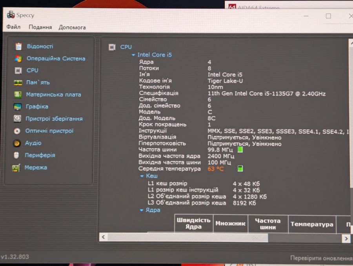Viewport: 353px width, 266px height.
Task: Click the 63 °C temperature value
Action: (216, 169)
